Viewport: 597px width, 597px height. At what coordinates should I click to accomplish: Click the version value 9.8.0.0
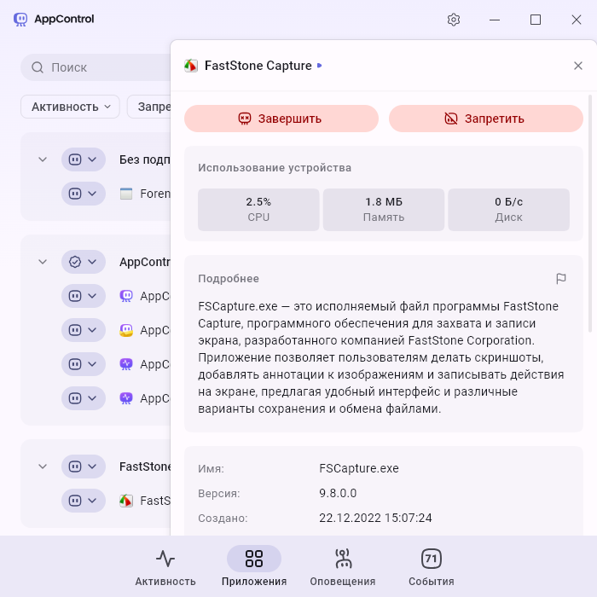[x=338, y=494]
